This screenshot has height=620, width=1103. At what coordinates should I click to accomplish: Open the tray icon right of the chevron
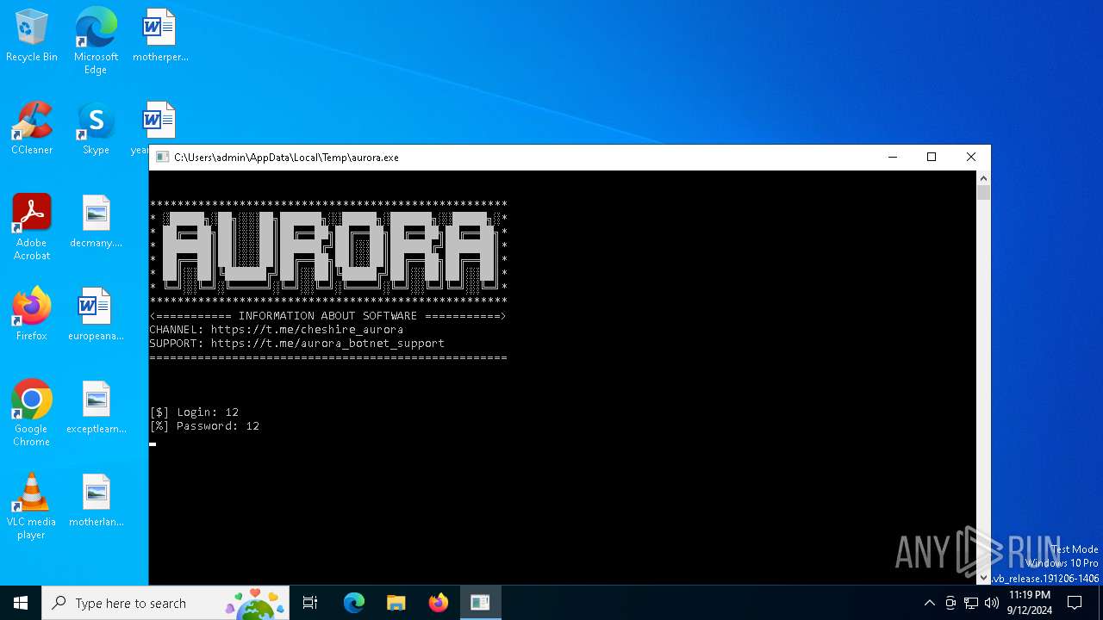pos(950,603)
